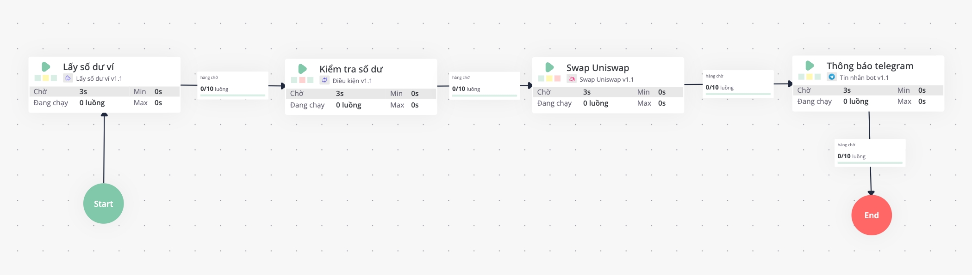Click wallet plugin icon beside Lấy số dư ví v1.1

pos(68,78)
